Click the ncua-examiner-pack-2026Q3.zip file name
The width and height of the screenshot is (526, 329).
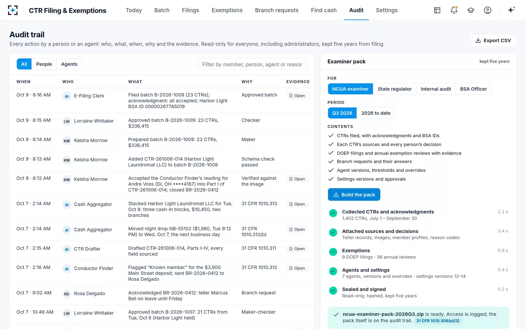[383, 314]
